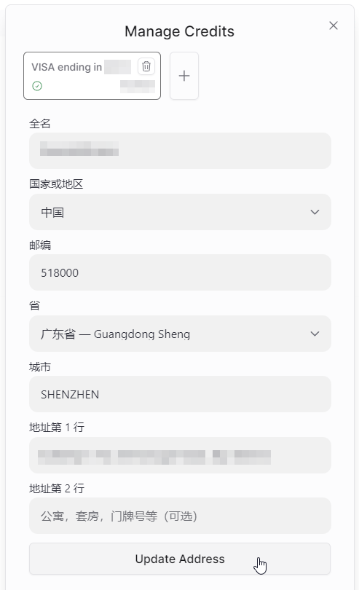Image resolution: width=359 pixels, height=590 pixels.
Task: Focus the 地址第 1 行 input field
Action: click(x=180, y=455)
